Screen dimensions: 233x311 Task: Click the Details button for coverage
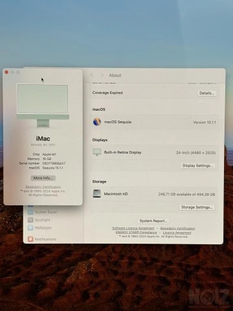click(x=206, y=93)
